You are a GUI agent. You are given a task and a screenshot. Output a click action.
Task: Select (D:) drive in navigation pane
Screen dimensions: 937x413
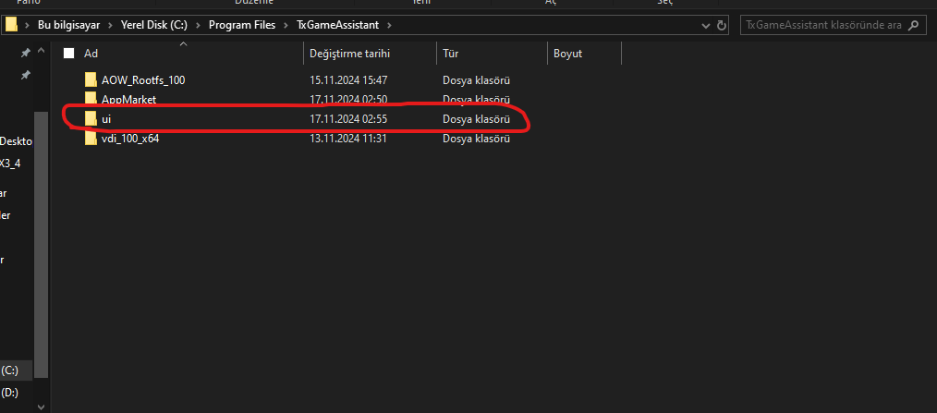(9, 393)
